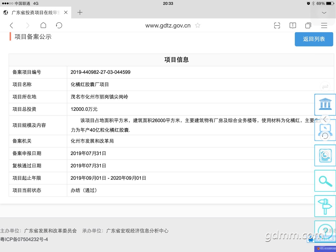Tap the floating round home-button overlay
This screenshot has height=252, width=336.
point(325,155)
